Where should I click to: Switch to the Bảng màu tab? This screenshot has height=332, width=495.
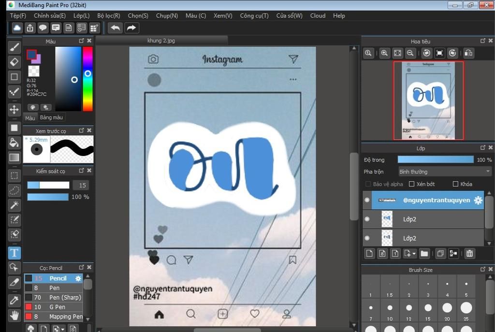click(x=51, y=117)
